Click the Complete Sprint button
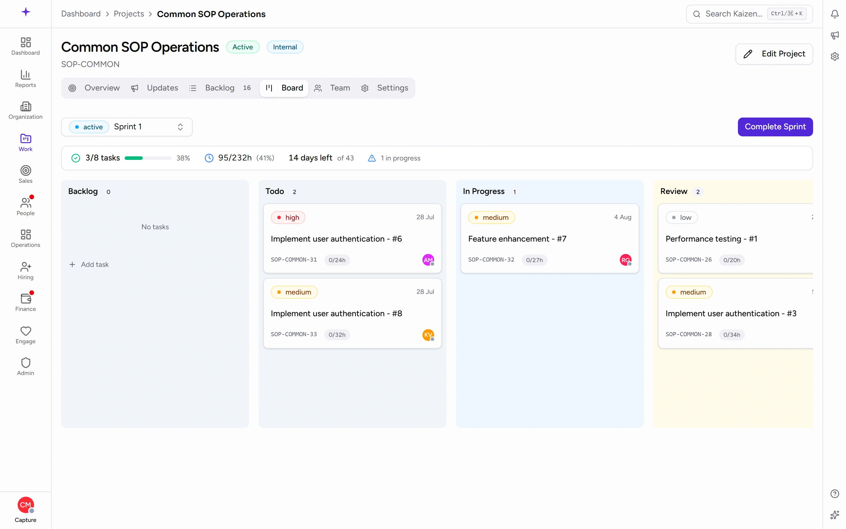 click(x=775, y=127)
